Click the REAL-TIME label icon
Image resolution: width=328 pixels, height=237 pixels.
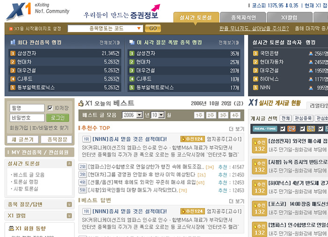pyautogui.click(x=265, y=129)
